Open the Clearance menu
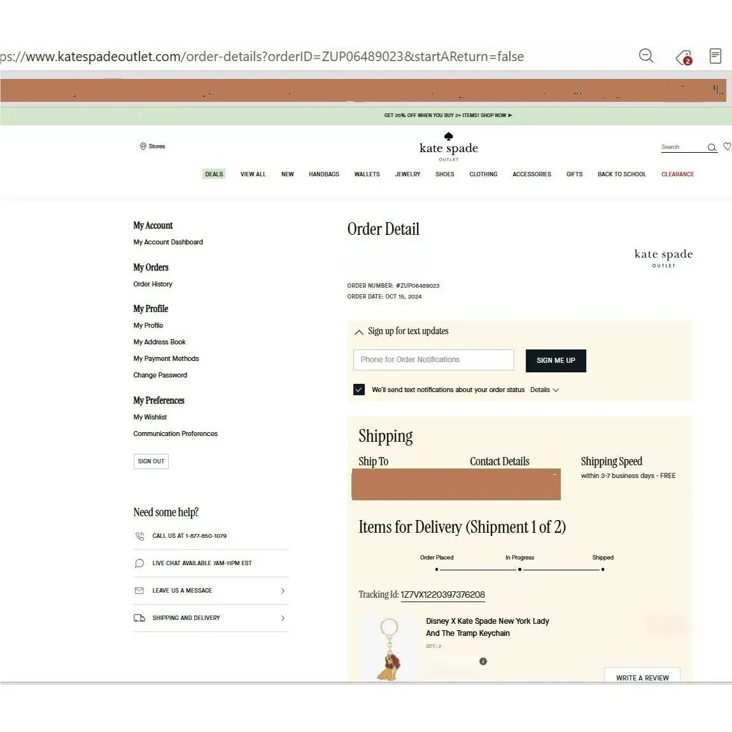Screen dimensions: 732x732 click(x=677, y=174)
